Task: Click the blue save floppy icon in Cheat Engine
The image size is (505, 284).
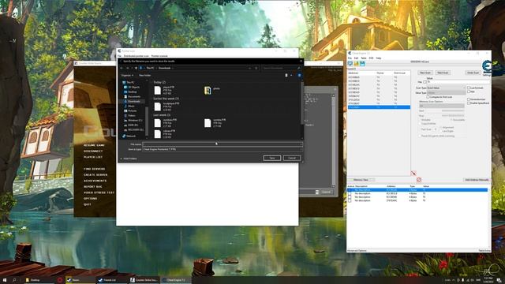Action: (362, 64)
